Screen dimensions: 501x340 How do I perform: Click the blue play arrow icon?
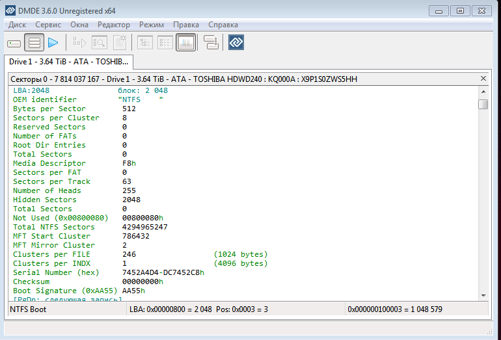(53, 43)
